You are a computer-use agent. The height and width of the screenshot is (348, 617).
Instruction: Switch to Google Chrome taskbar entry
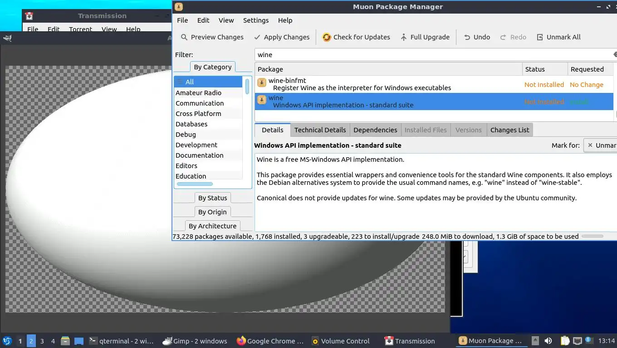[x=270, y=341]
